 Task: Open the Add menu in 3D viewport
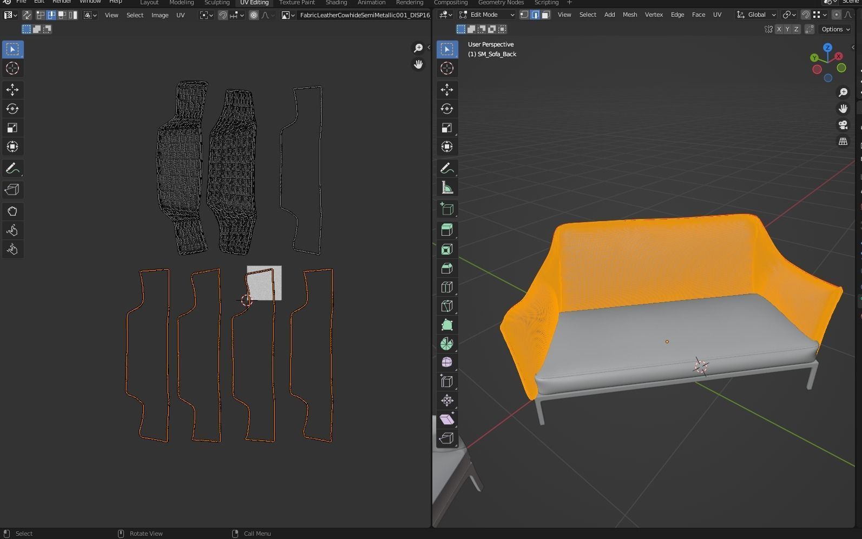609,15
